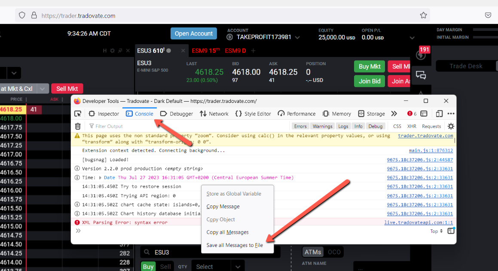Open the Storage tab
Viewport: 498px width, 271px height.
(371, 114)
